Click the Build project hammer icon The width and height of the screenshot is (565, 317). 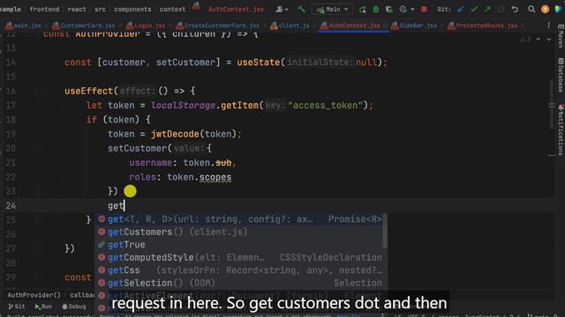click(301, 10)
